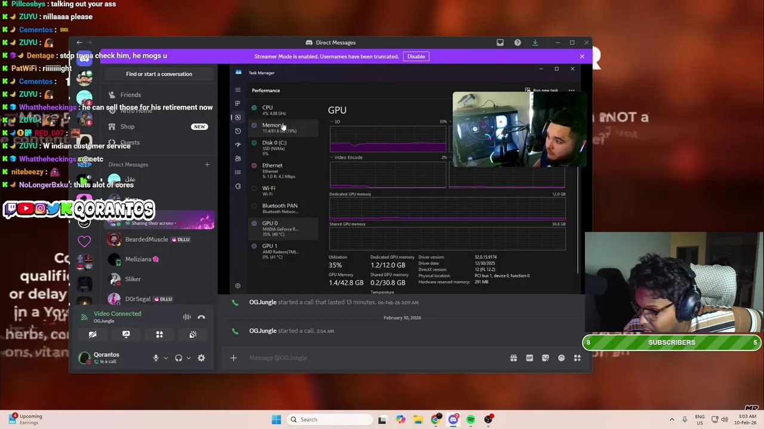This screenshot has width=764, height=429.
Task: Open Task View from the taskbar
Action: (382, 419)
